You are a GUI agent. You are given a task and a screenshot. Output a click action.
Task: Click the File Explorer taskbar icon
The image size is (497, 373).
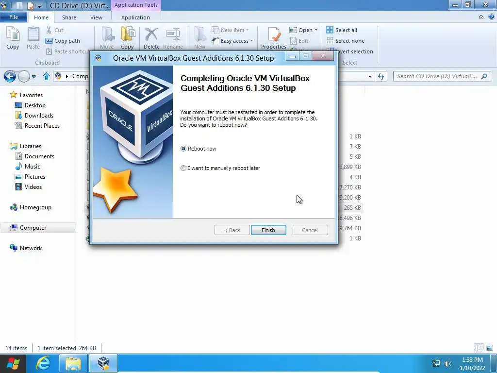tap(73, 363)
